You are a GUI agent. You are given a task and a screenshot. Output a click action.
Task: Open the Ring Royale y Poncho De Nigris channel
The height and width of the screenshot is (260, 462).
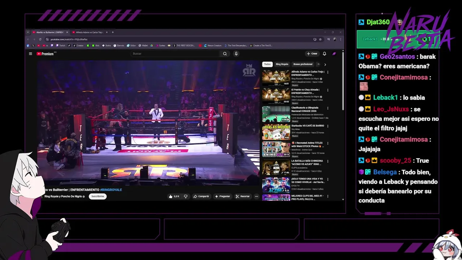point(63,196)
